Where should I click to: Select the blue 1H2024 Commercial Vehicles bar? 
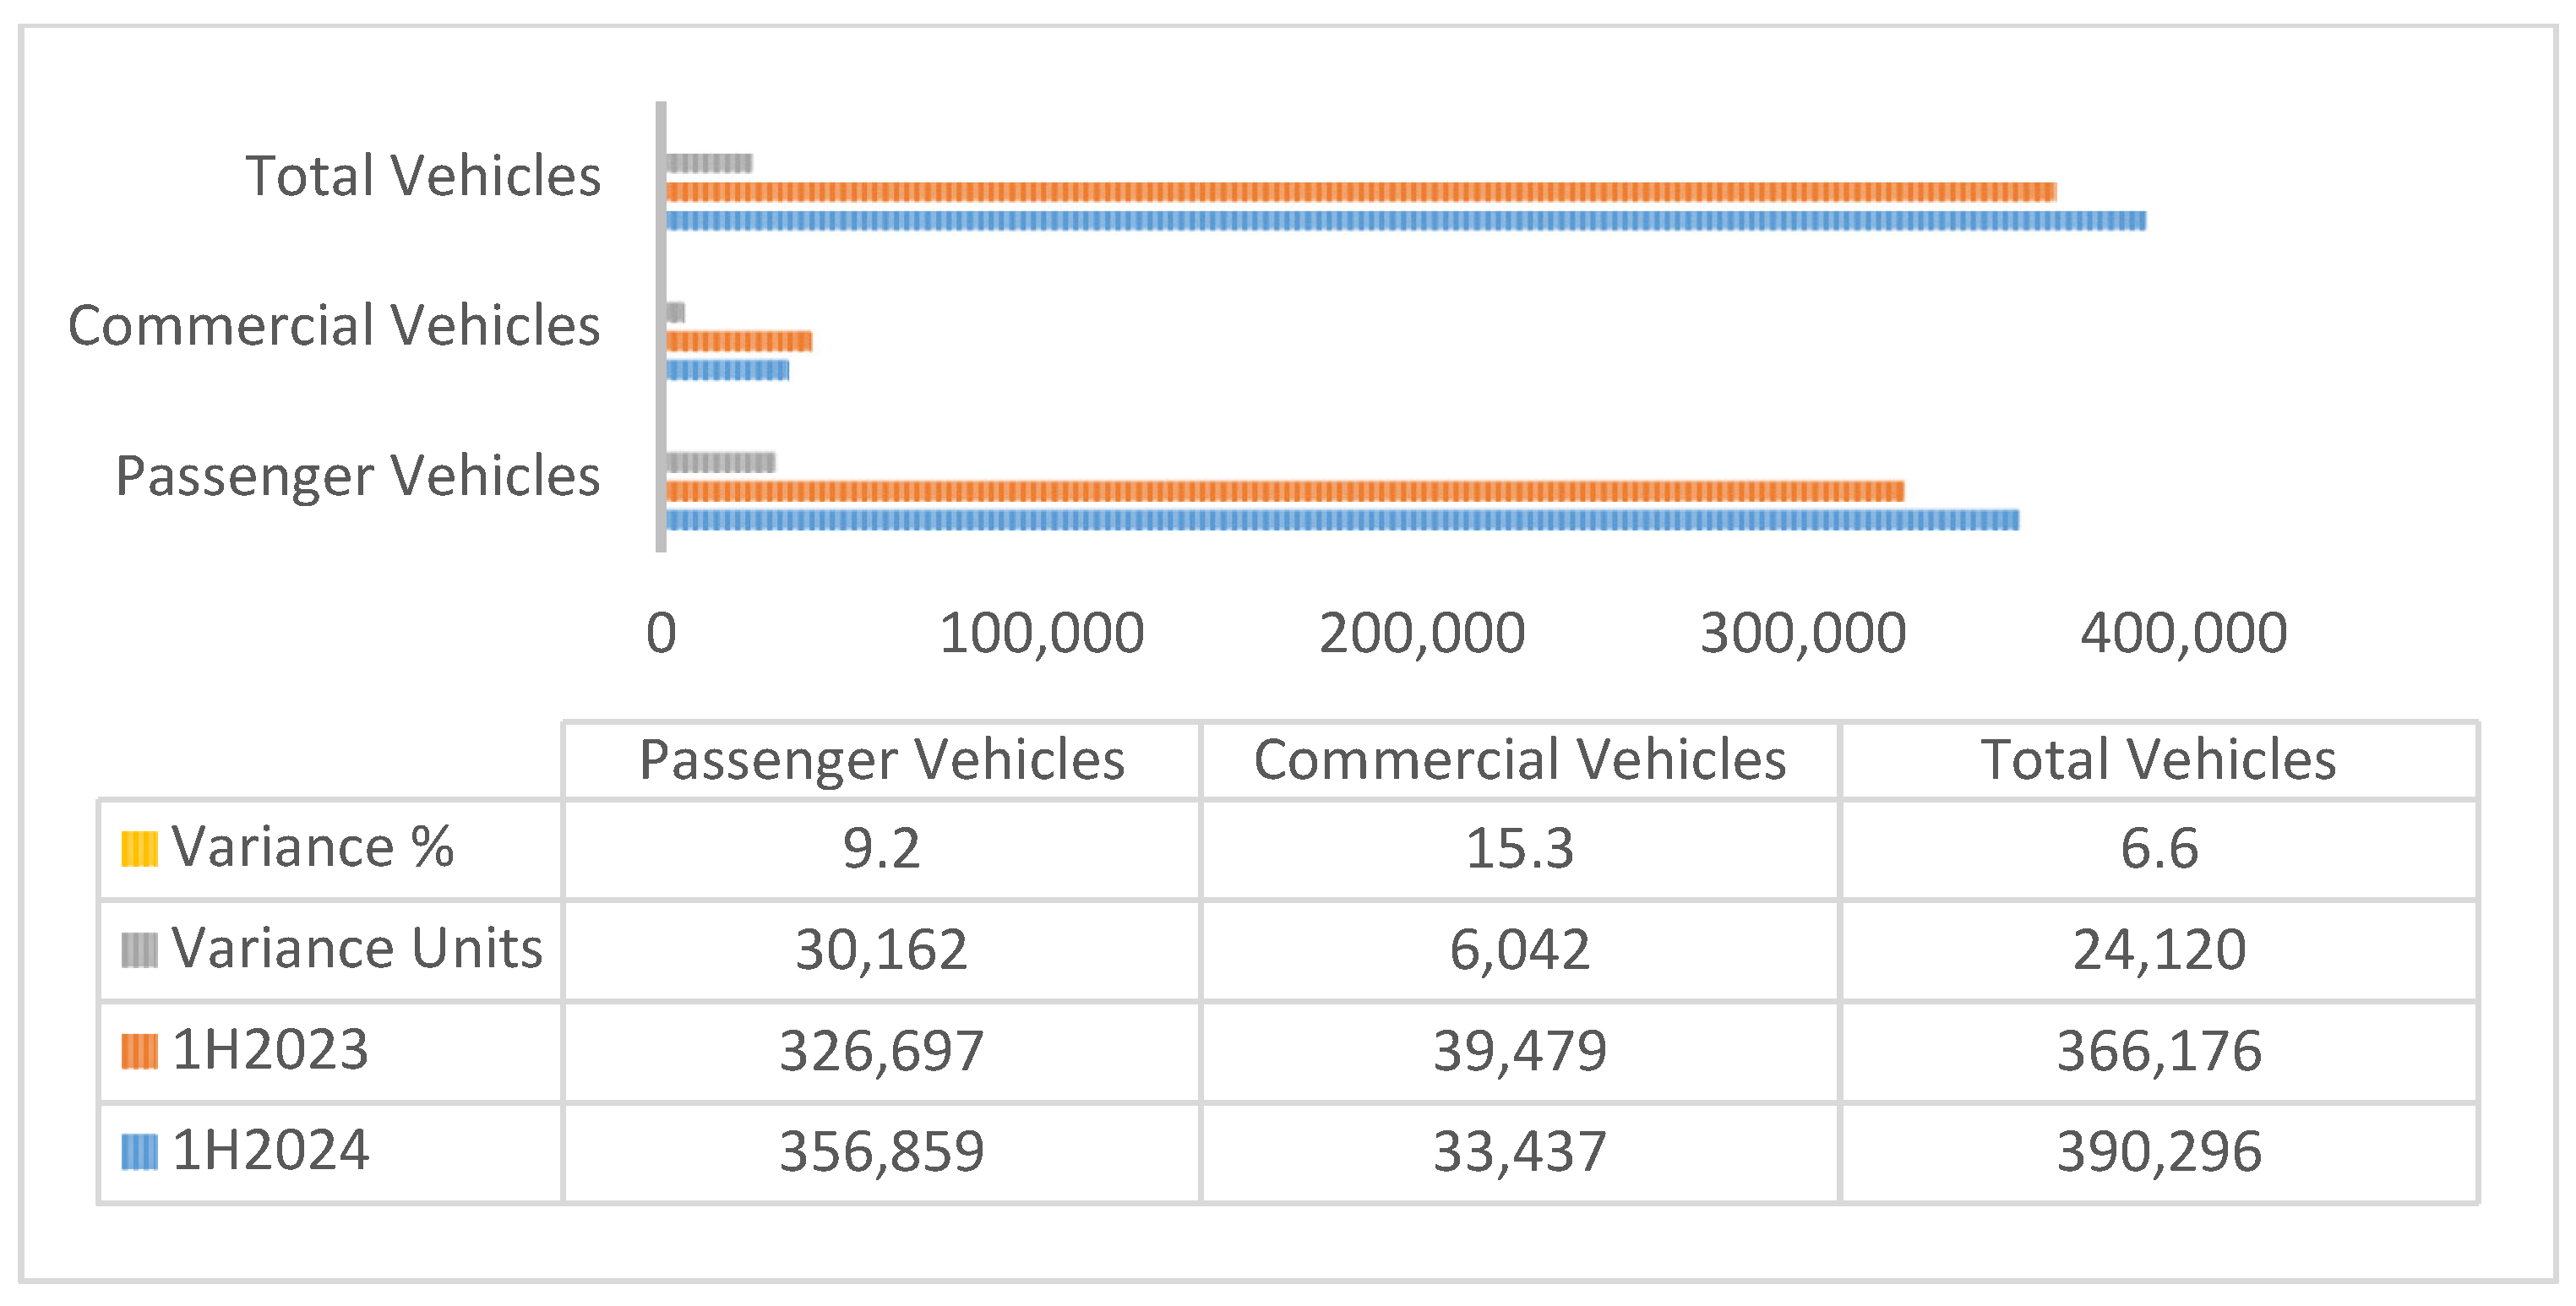(727, 371)
